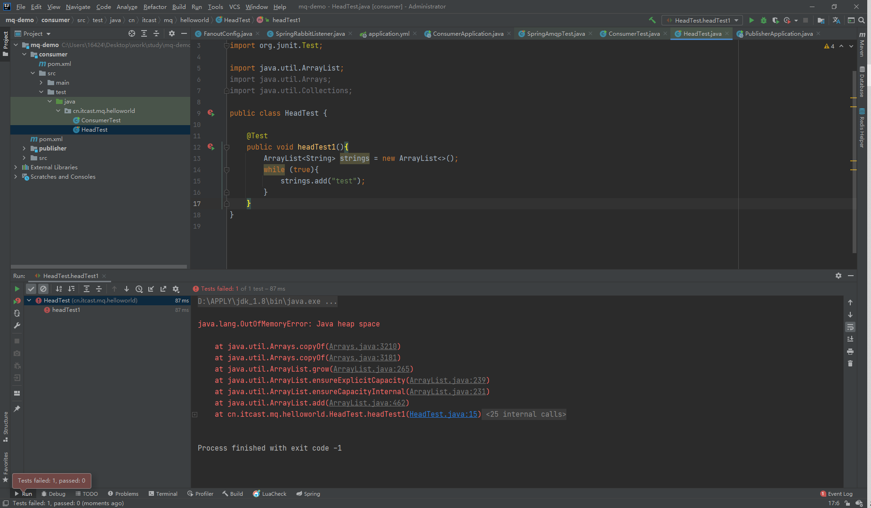Rerun failed tests icon in Run panel

pos(17,301)
